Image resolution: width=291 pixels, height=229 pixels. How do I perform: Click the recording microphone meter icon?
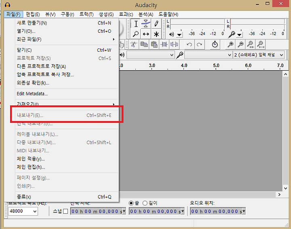pyautogui.click(x=232, y=34)
